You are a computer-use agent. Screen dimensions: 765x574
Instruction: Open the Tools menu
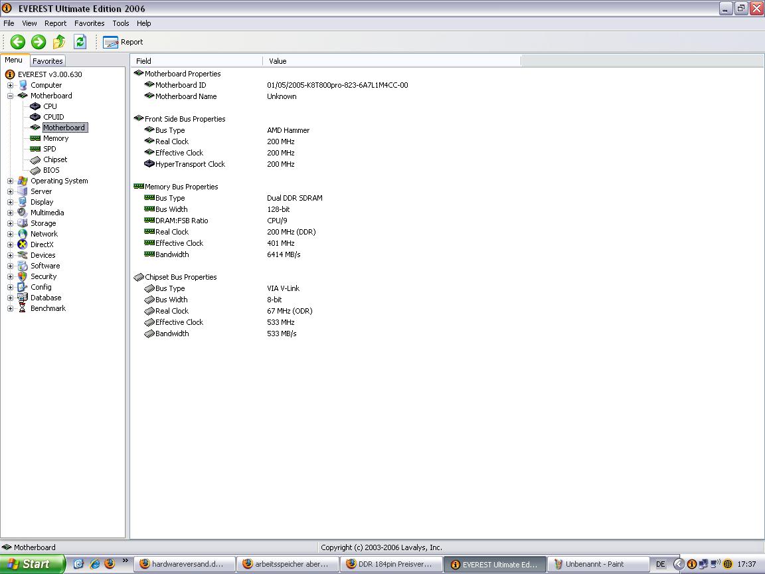pos(120,23)
